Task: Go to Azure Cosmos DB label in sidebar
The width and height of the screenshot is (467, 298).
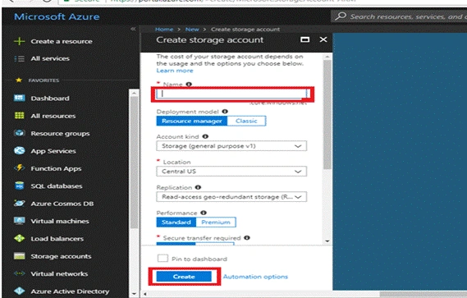Action: [62, 204]
